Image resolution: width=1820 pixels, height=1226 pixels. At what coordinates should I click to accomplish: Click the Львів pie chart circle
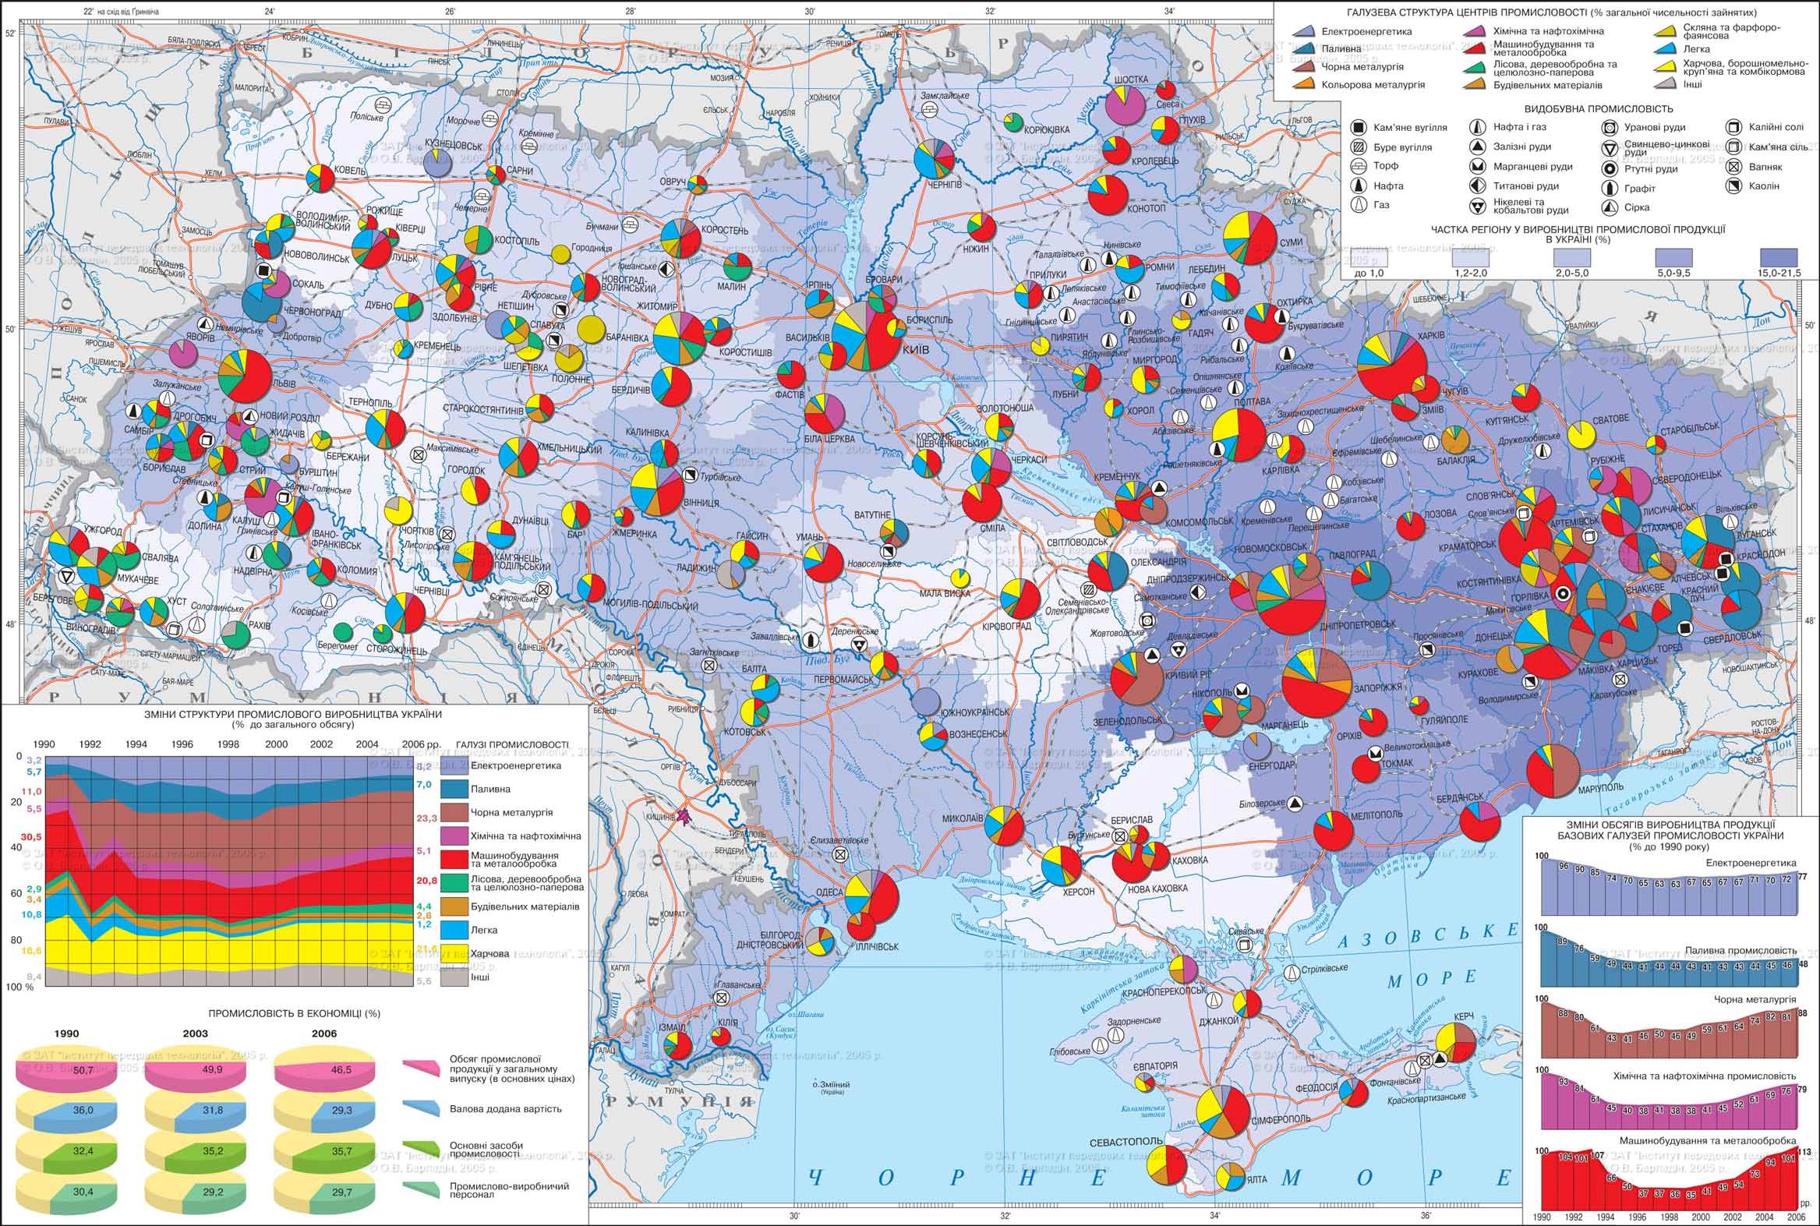click(245, 377)
